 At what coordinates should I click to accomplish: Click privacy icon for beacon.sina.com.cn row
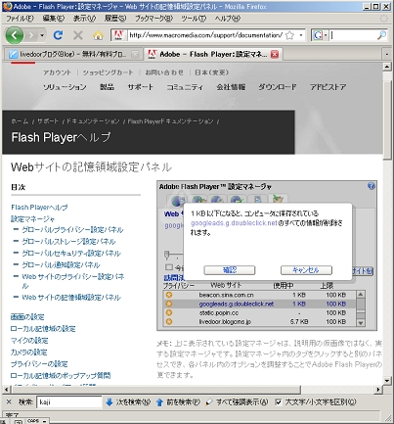coord(169,295)
